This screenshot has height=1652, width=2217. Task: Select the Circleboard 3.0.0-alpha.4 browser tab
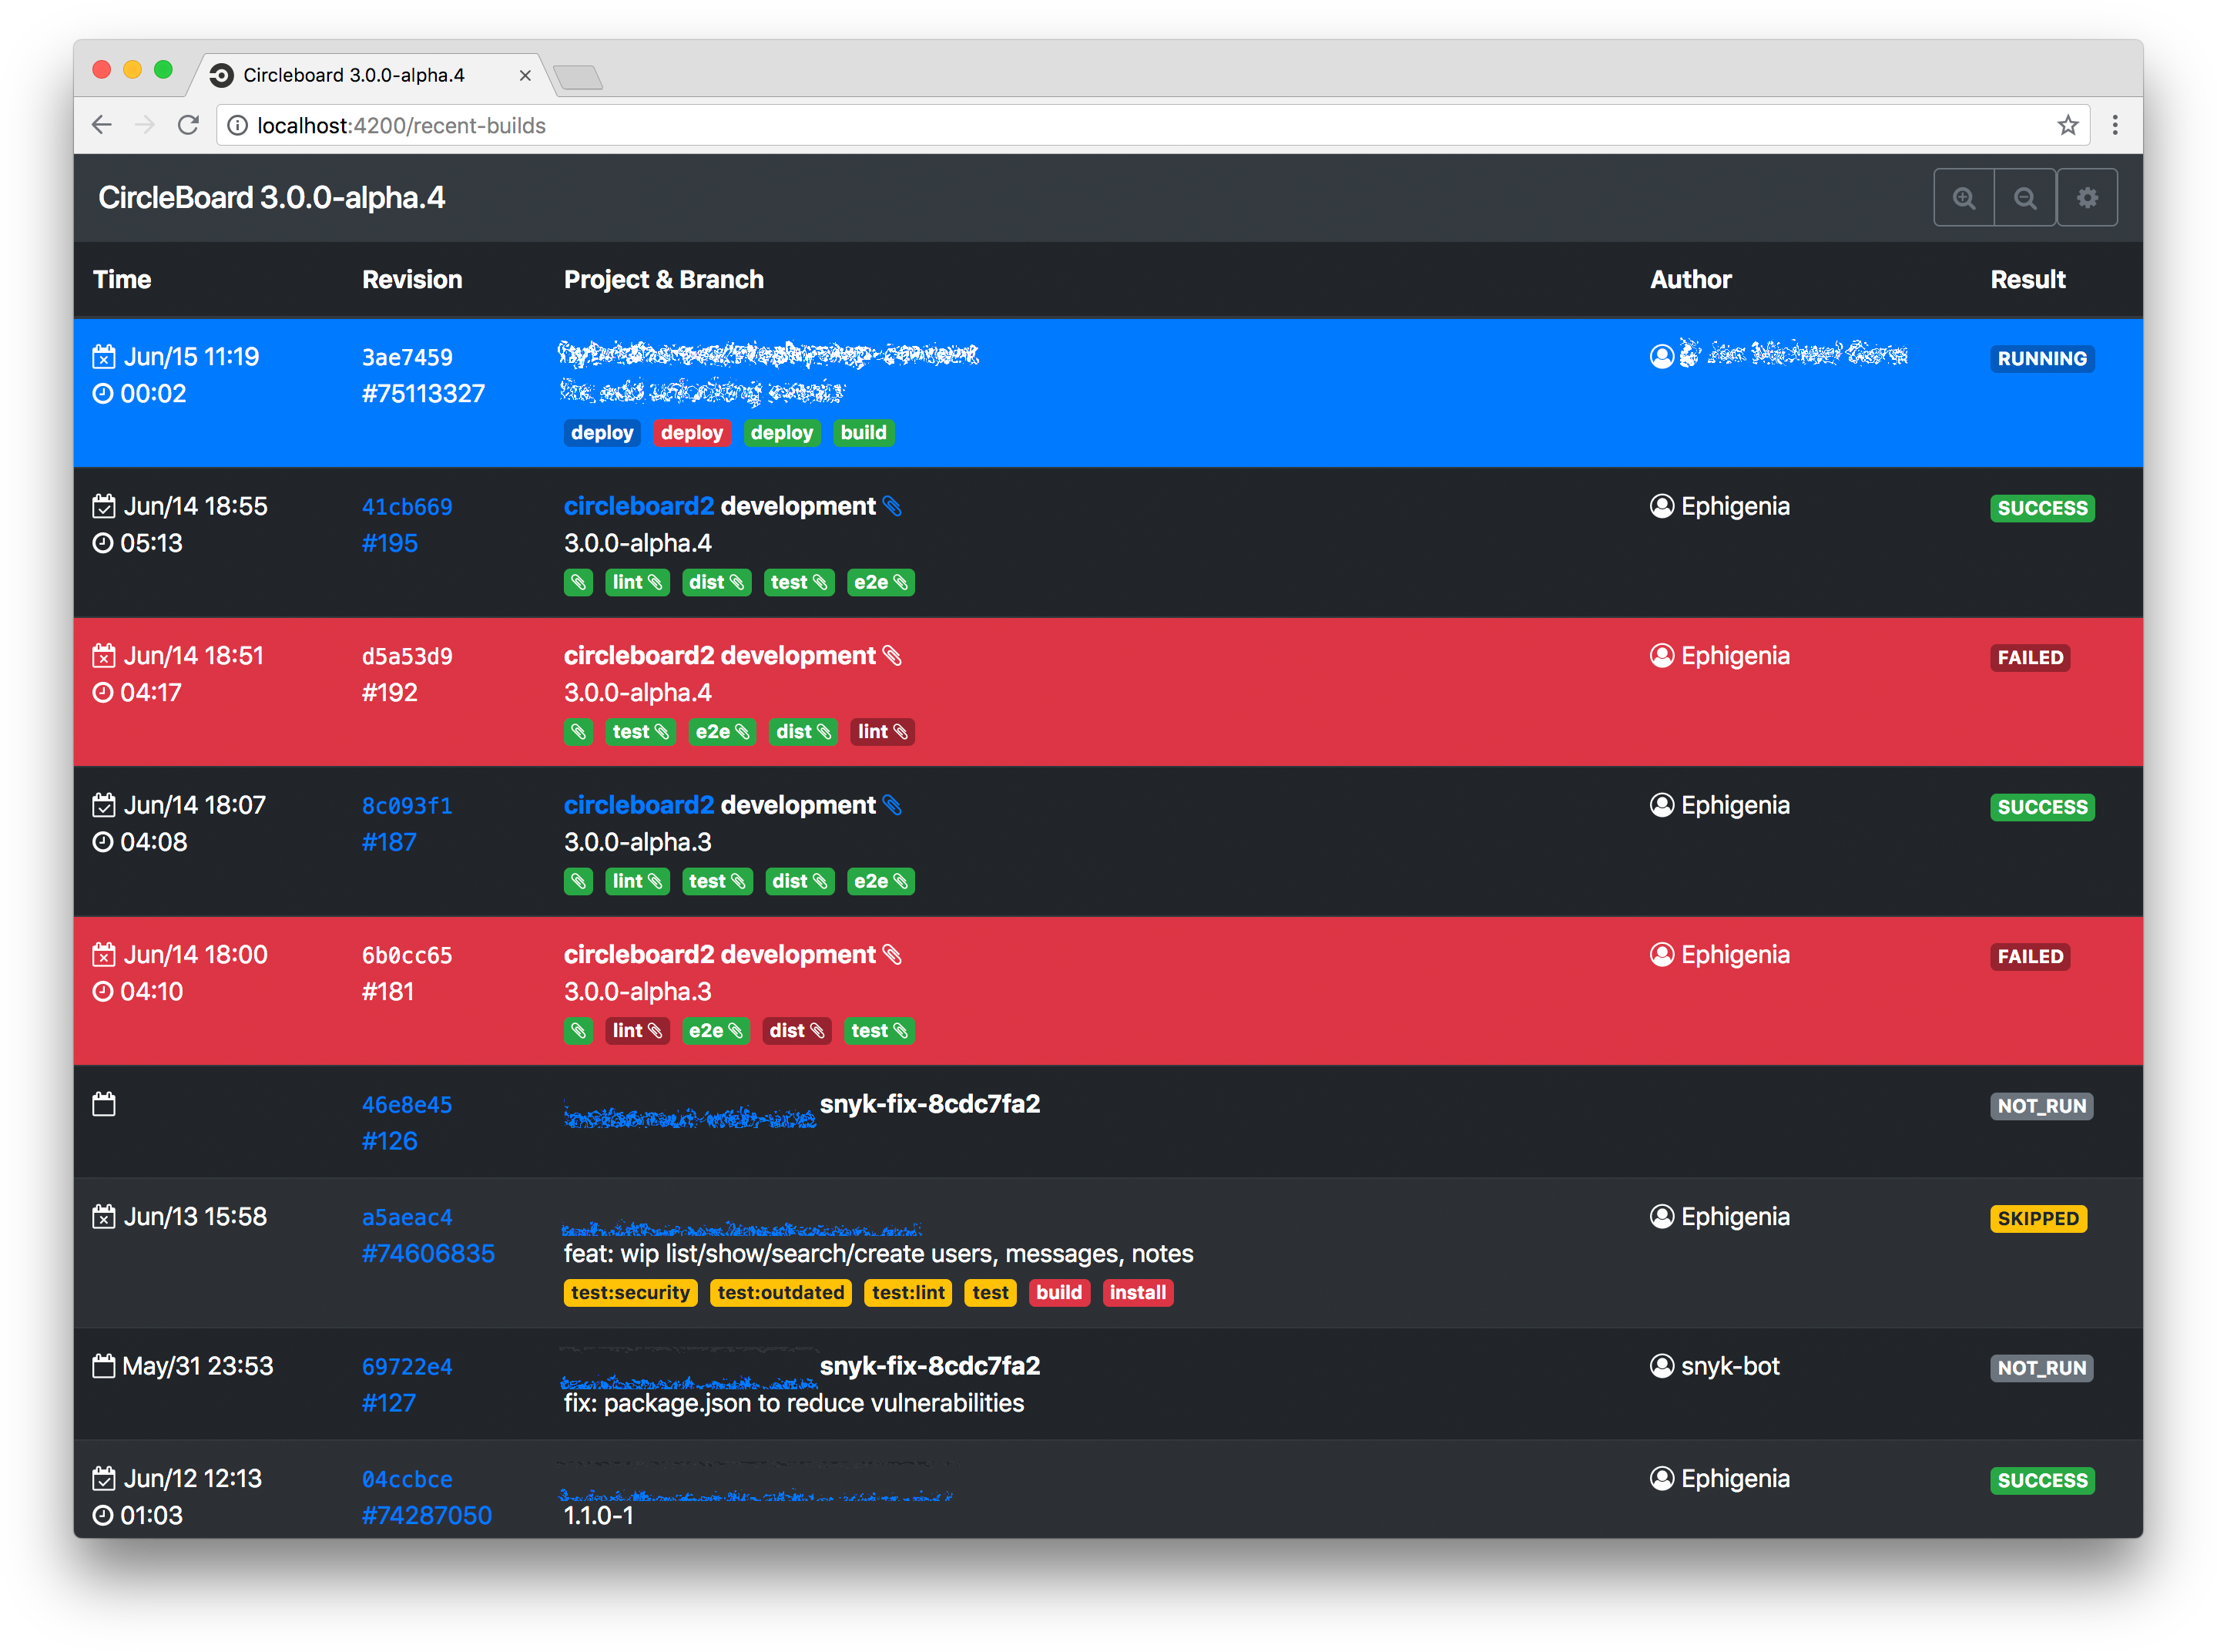point(354,75)
